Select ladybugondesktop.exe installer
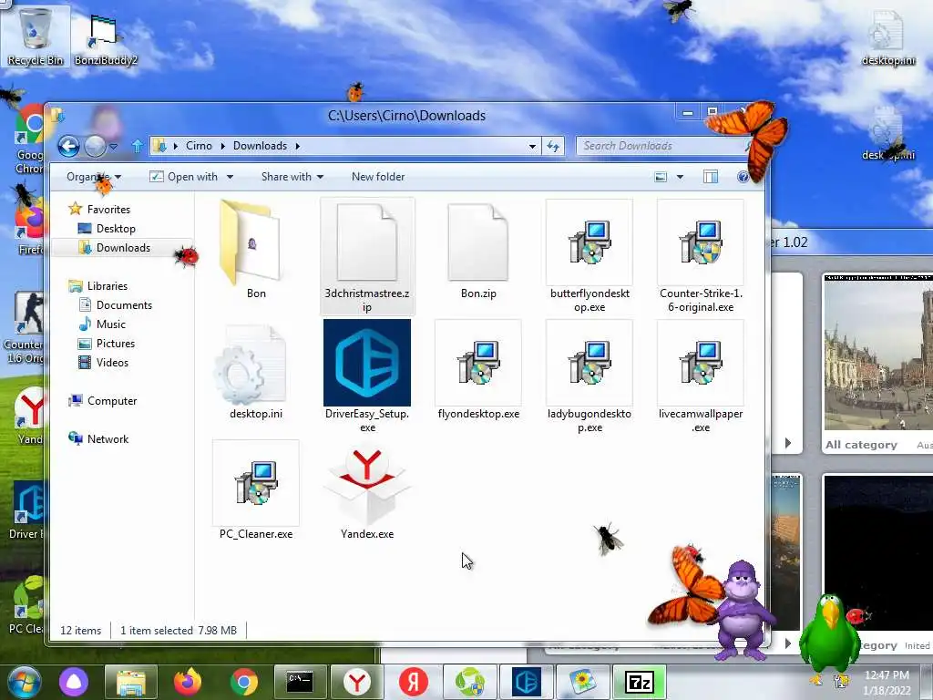This screenshot has width=933, height=700. pos(590,376)
